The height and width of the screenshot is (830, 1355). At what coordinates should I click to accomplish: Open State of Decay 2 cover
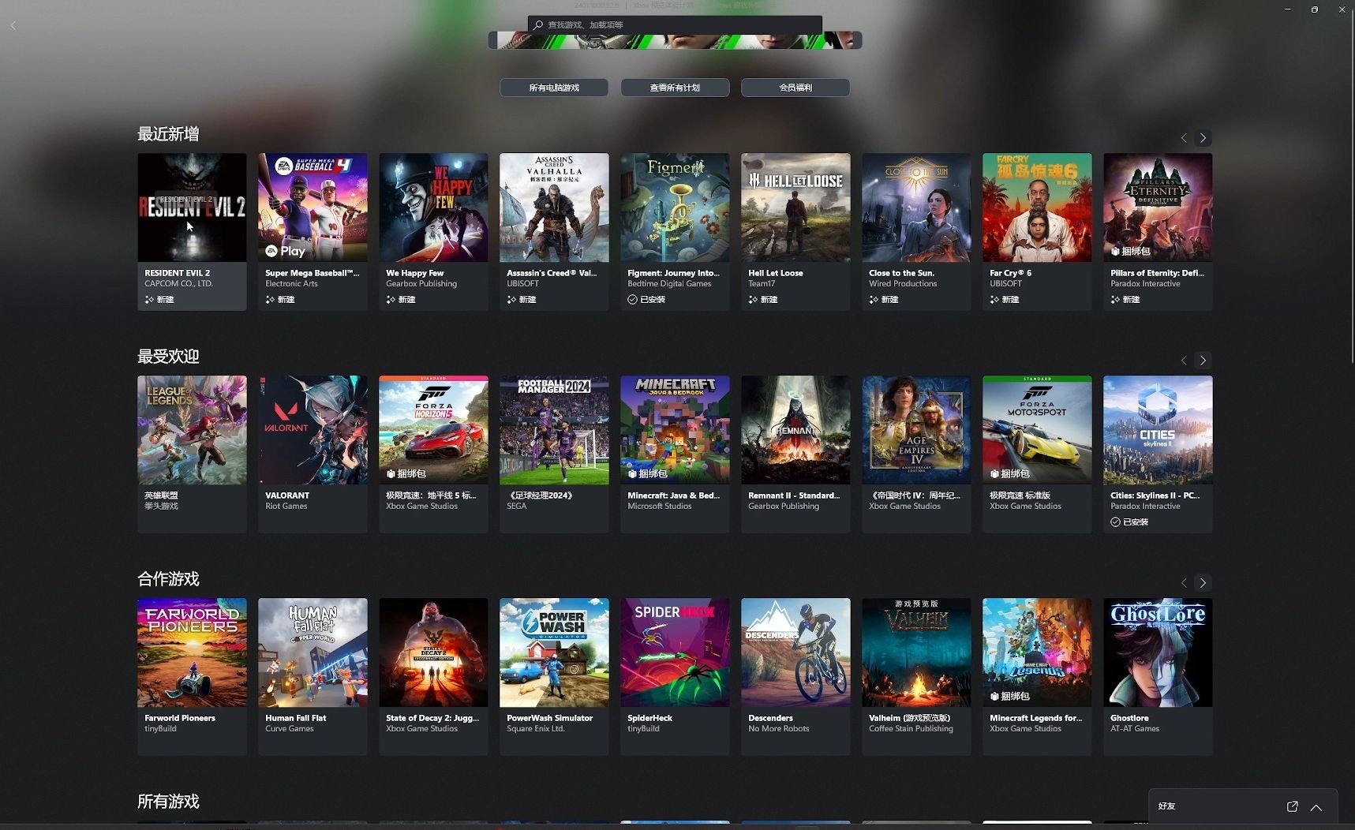pyautogui.click(x=433, y=652)
